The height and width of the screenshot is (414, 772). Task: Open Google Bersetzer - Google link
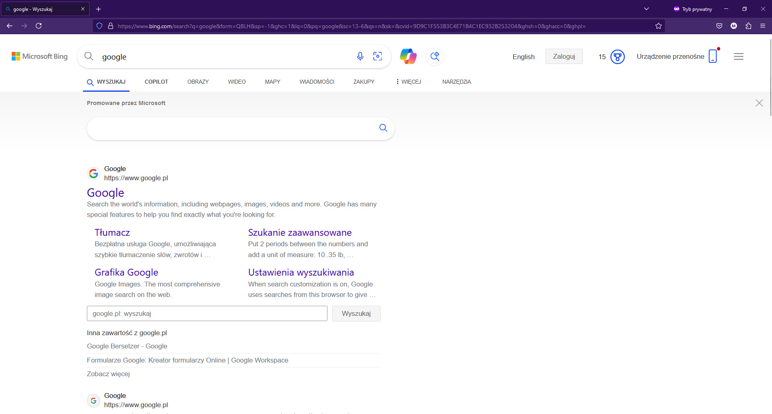click(127, 346)
